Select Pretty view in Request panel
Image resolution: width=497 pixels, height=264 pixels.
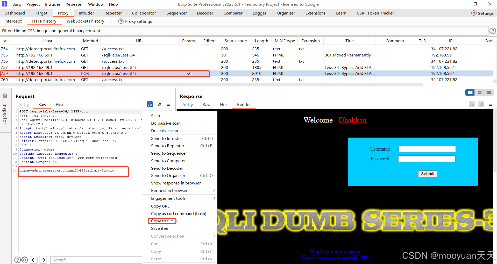point(23,104)
